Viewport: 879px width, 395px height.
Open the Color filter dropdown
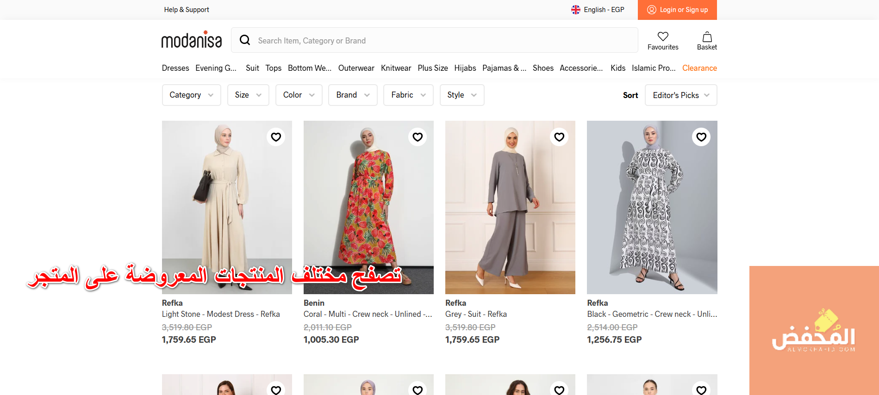pos(299,95)
